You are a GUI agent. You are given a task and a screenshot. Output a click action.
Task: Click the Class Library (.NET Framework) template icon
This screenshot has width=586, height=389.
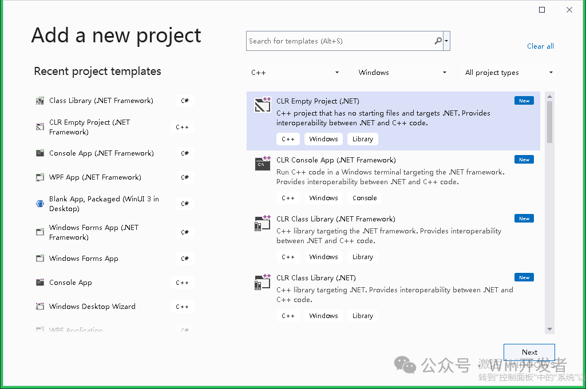click(x=39, y=101)
